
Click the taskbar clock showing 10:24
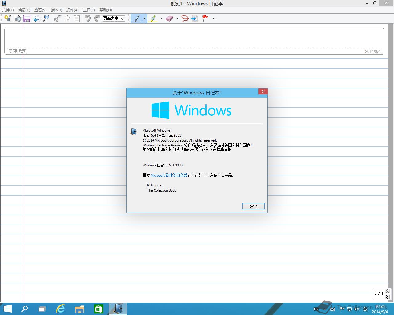[380, 309]
